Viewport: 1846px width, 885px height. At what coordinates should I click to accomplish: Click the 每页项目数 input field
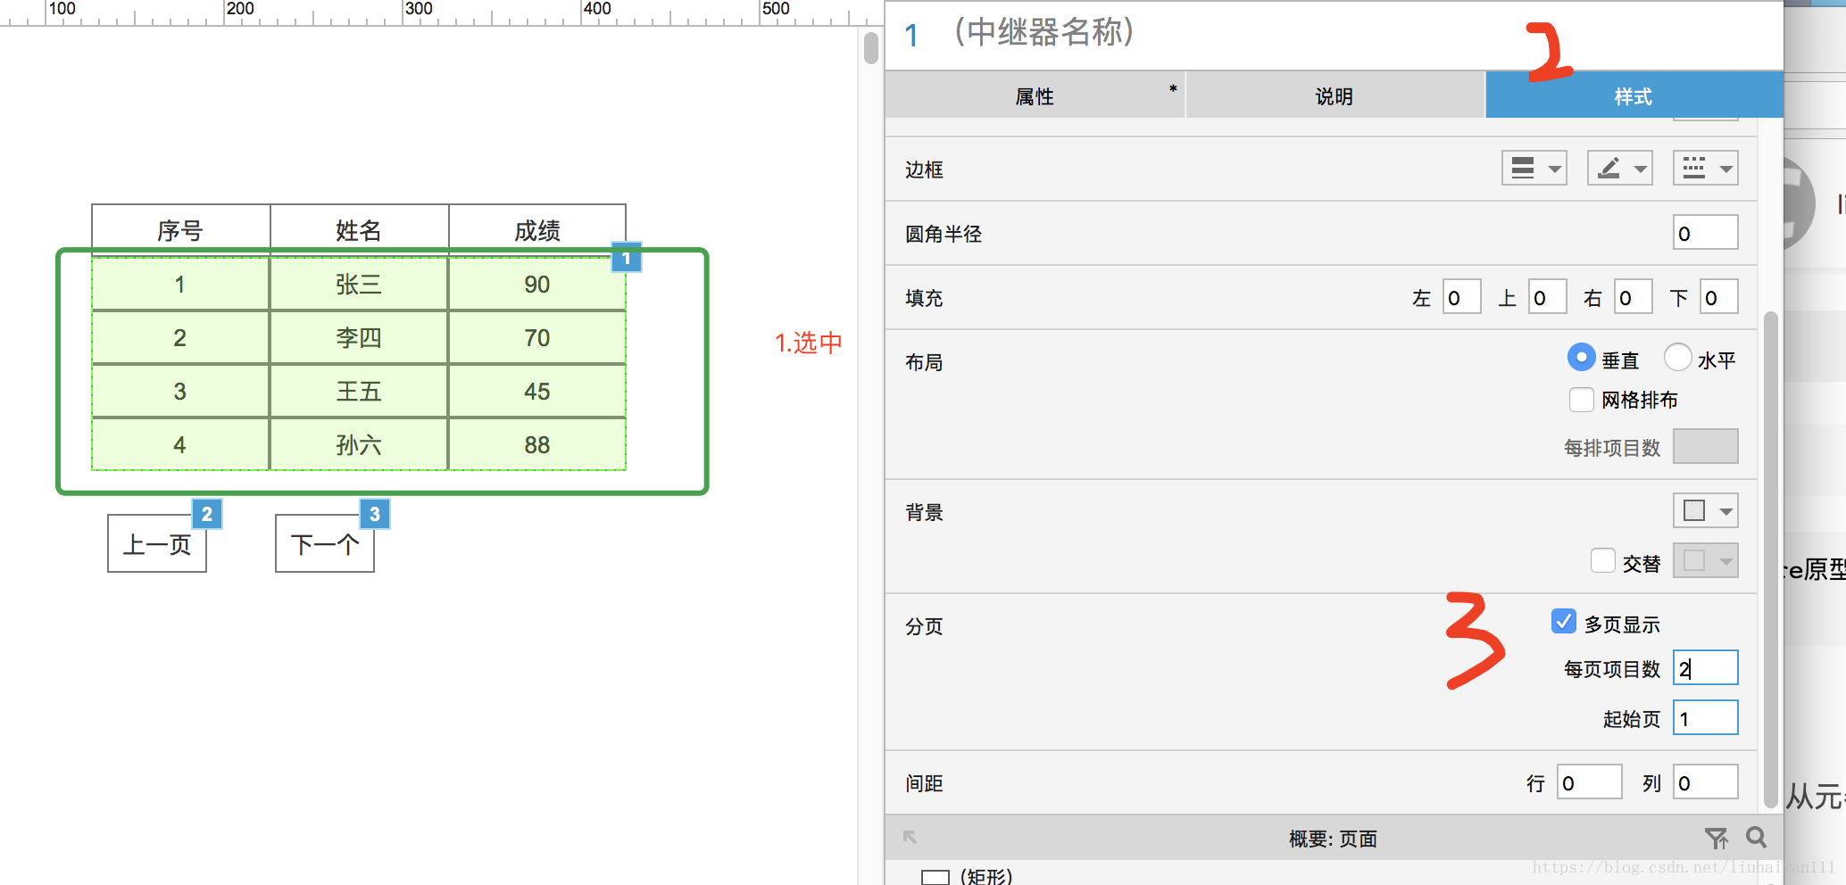point(1706,667)
